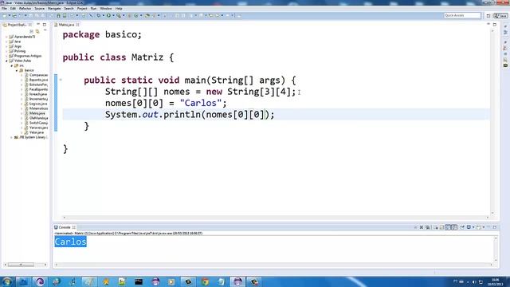Minimize the Project Explorer panel
The height and width of the screenshot is (287, 510).
[38, 25]
